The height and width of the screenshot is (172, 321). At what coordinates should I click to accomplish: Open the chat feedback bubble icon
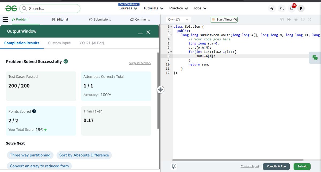315,58
